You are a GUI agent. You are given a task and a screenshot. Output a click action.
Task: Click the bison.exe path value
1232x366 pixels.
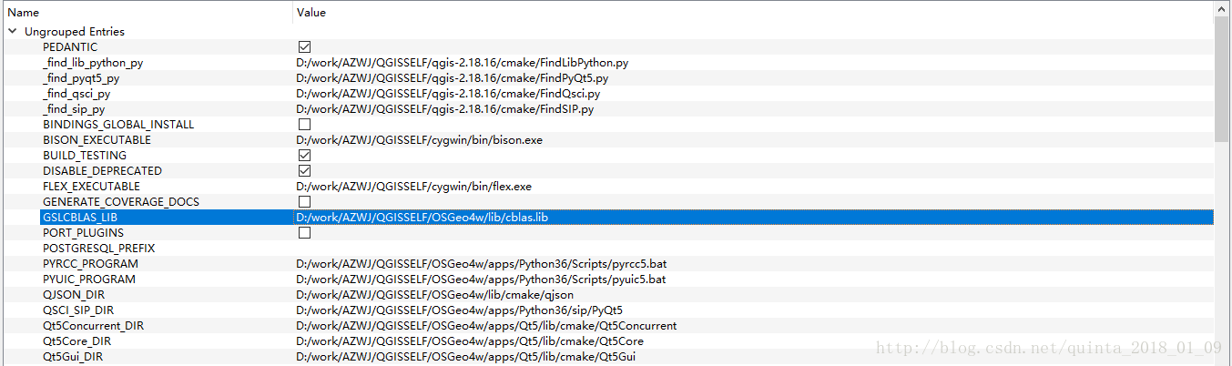point(420,140)
